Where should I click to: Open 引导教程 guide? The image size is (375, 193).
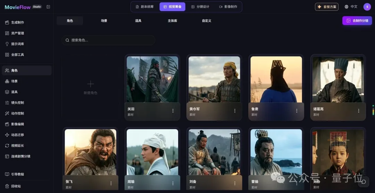coord(15,174)
